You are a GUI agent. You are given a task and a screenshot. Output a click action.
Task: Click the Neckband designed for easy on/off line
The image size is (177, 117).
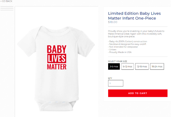point(127,44)
